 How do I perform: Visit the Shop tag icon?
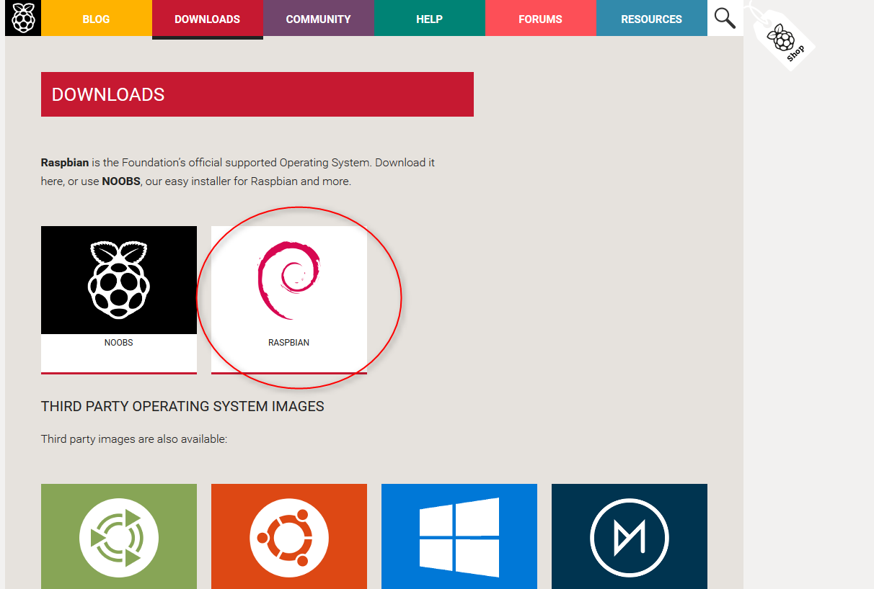pyautogui.click(x=784, y=40)
